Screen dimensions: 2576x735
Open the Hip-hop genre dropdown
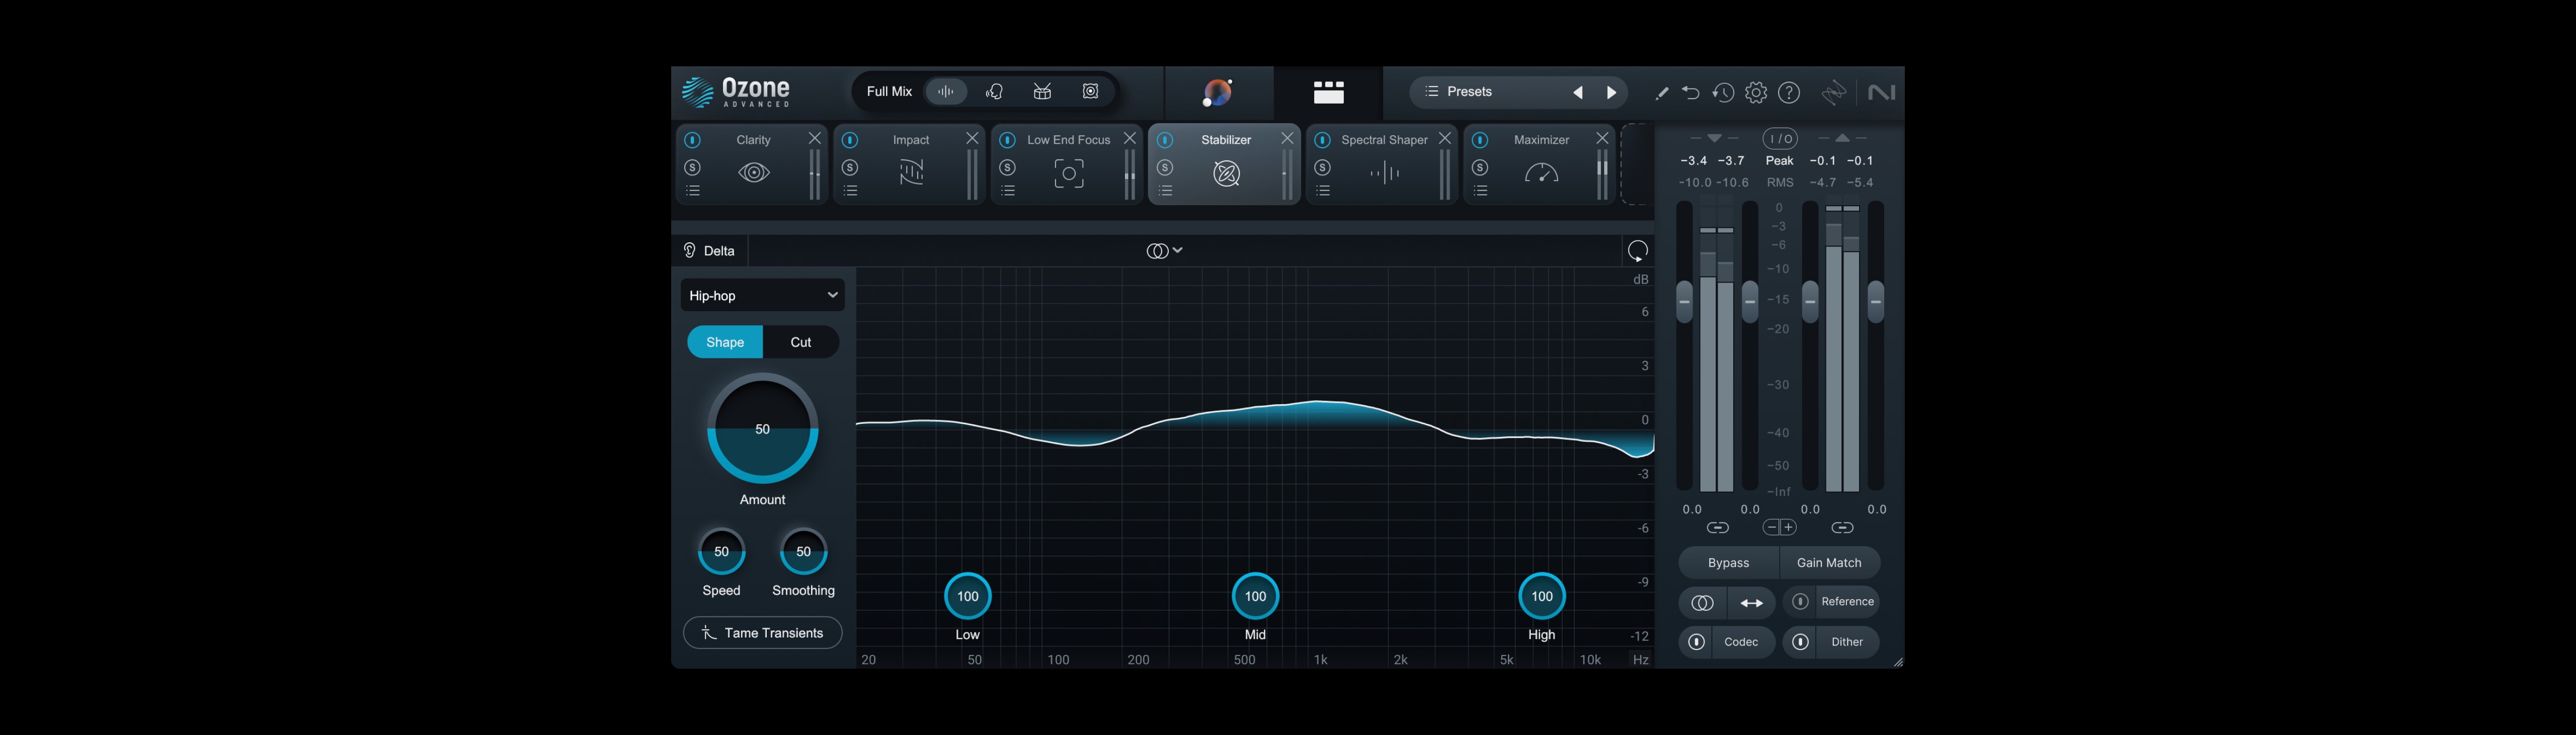tap(763, 296)
